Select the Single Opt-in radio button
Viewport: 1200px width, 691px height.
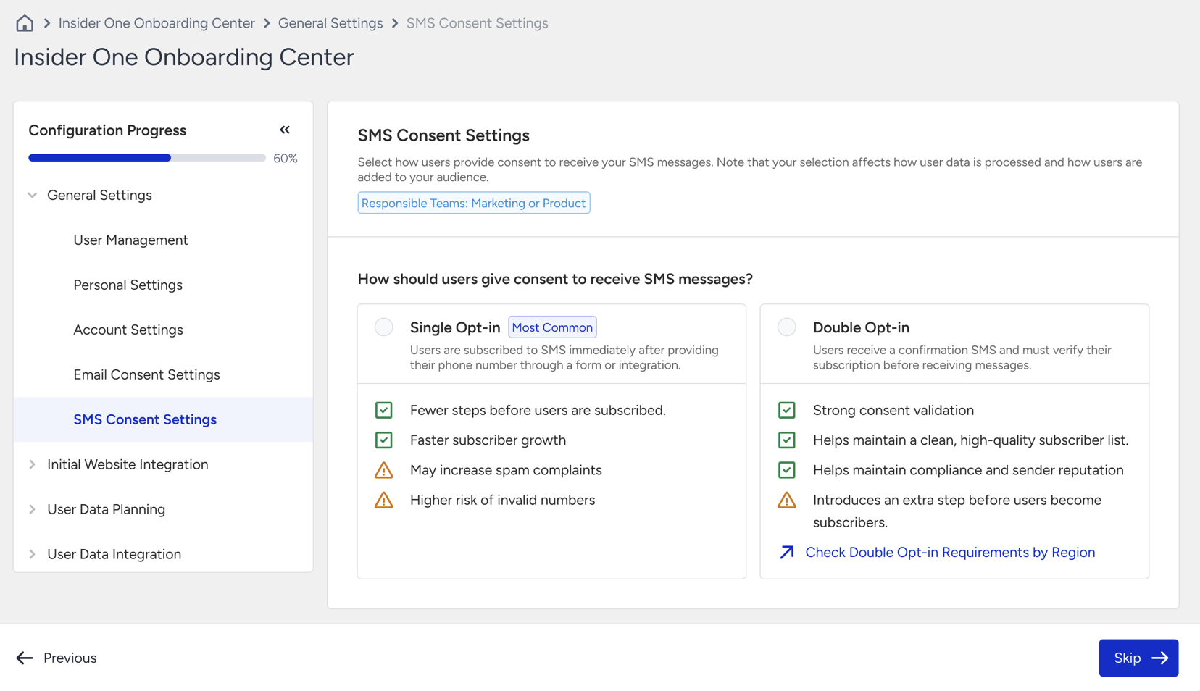384,327
